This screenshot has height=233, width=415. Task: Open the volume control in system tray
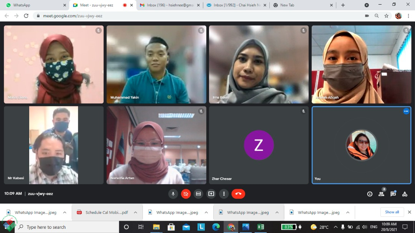point(365,227)
